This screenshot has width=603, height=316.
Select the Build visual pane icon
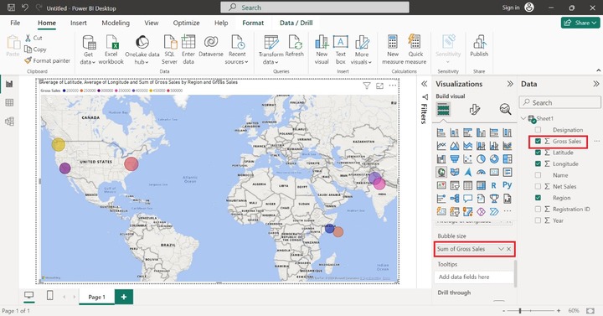click(443, 110)
